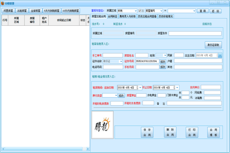
Task: Open the 出生日期 date picker
Action: (x=220, y=55)
